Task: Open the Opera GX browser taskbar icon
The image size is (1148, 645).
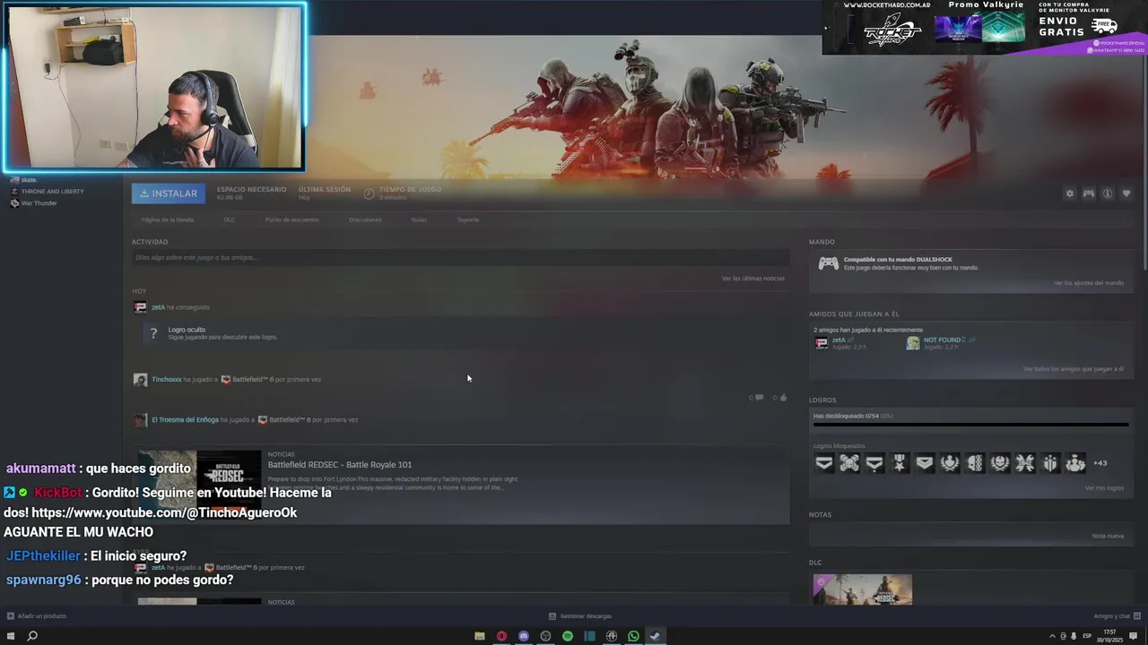Action: pos(501,636)
